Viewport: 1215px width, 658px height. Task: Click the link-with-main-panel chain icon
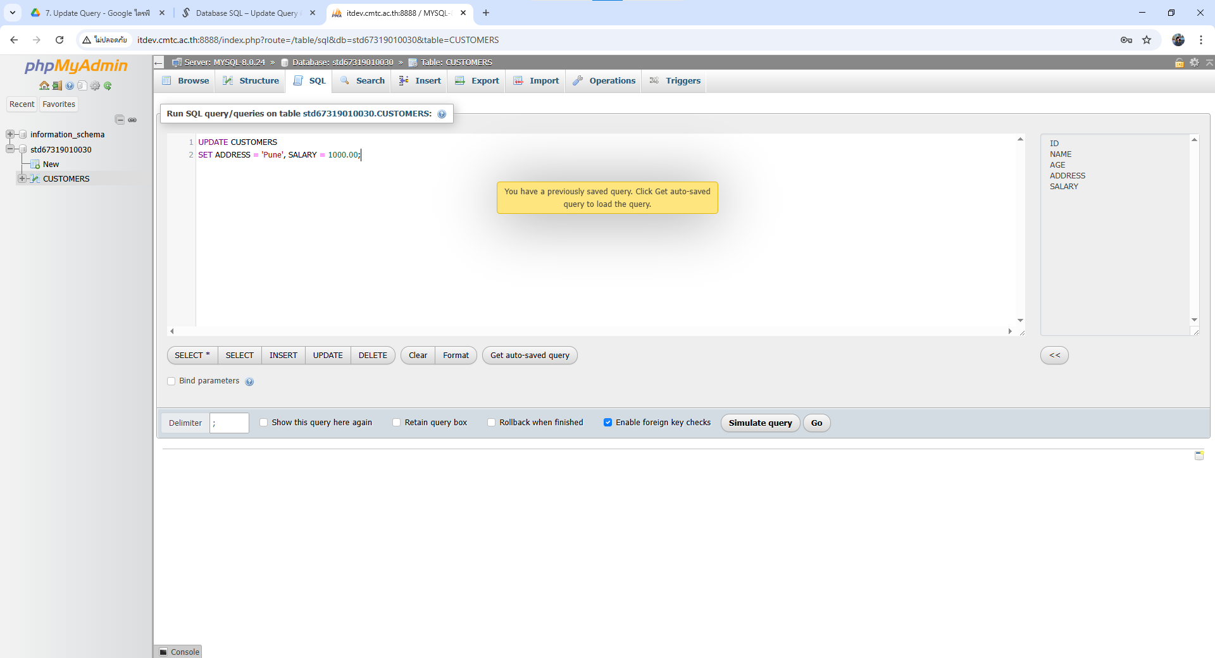click(x=132, y=120)
